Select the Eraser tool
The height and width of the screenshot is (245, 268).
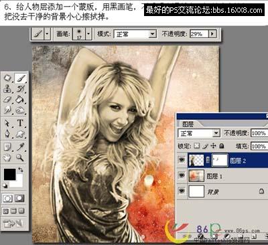7,100
